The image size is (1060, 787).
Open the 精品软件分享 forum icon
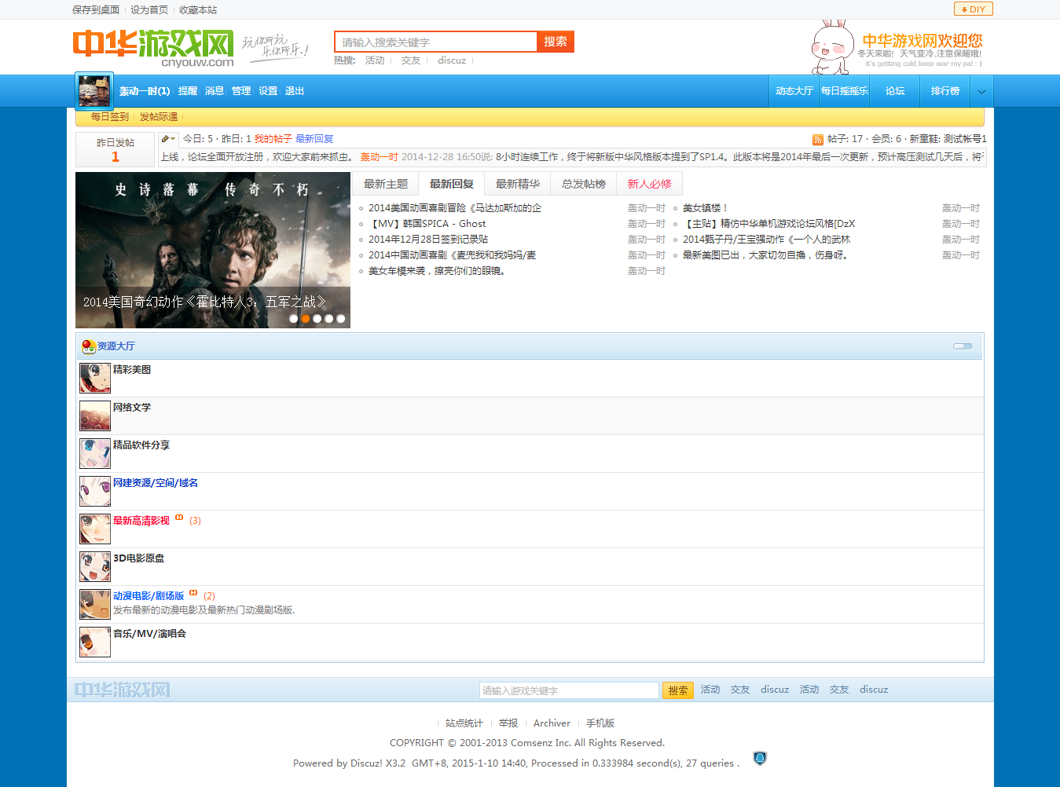[95, 454]
